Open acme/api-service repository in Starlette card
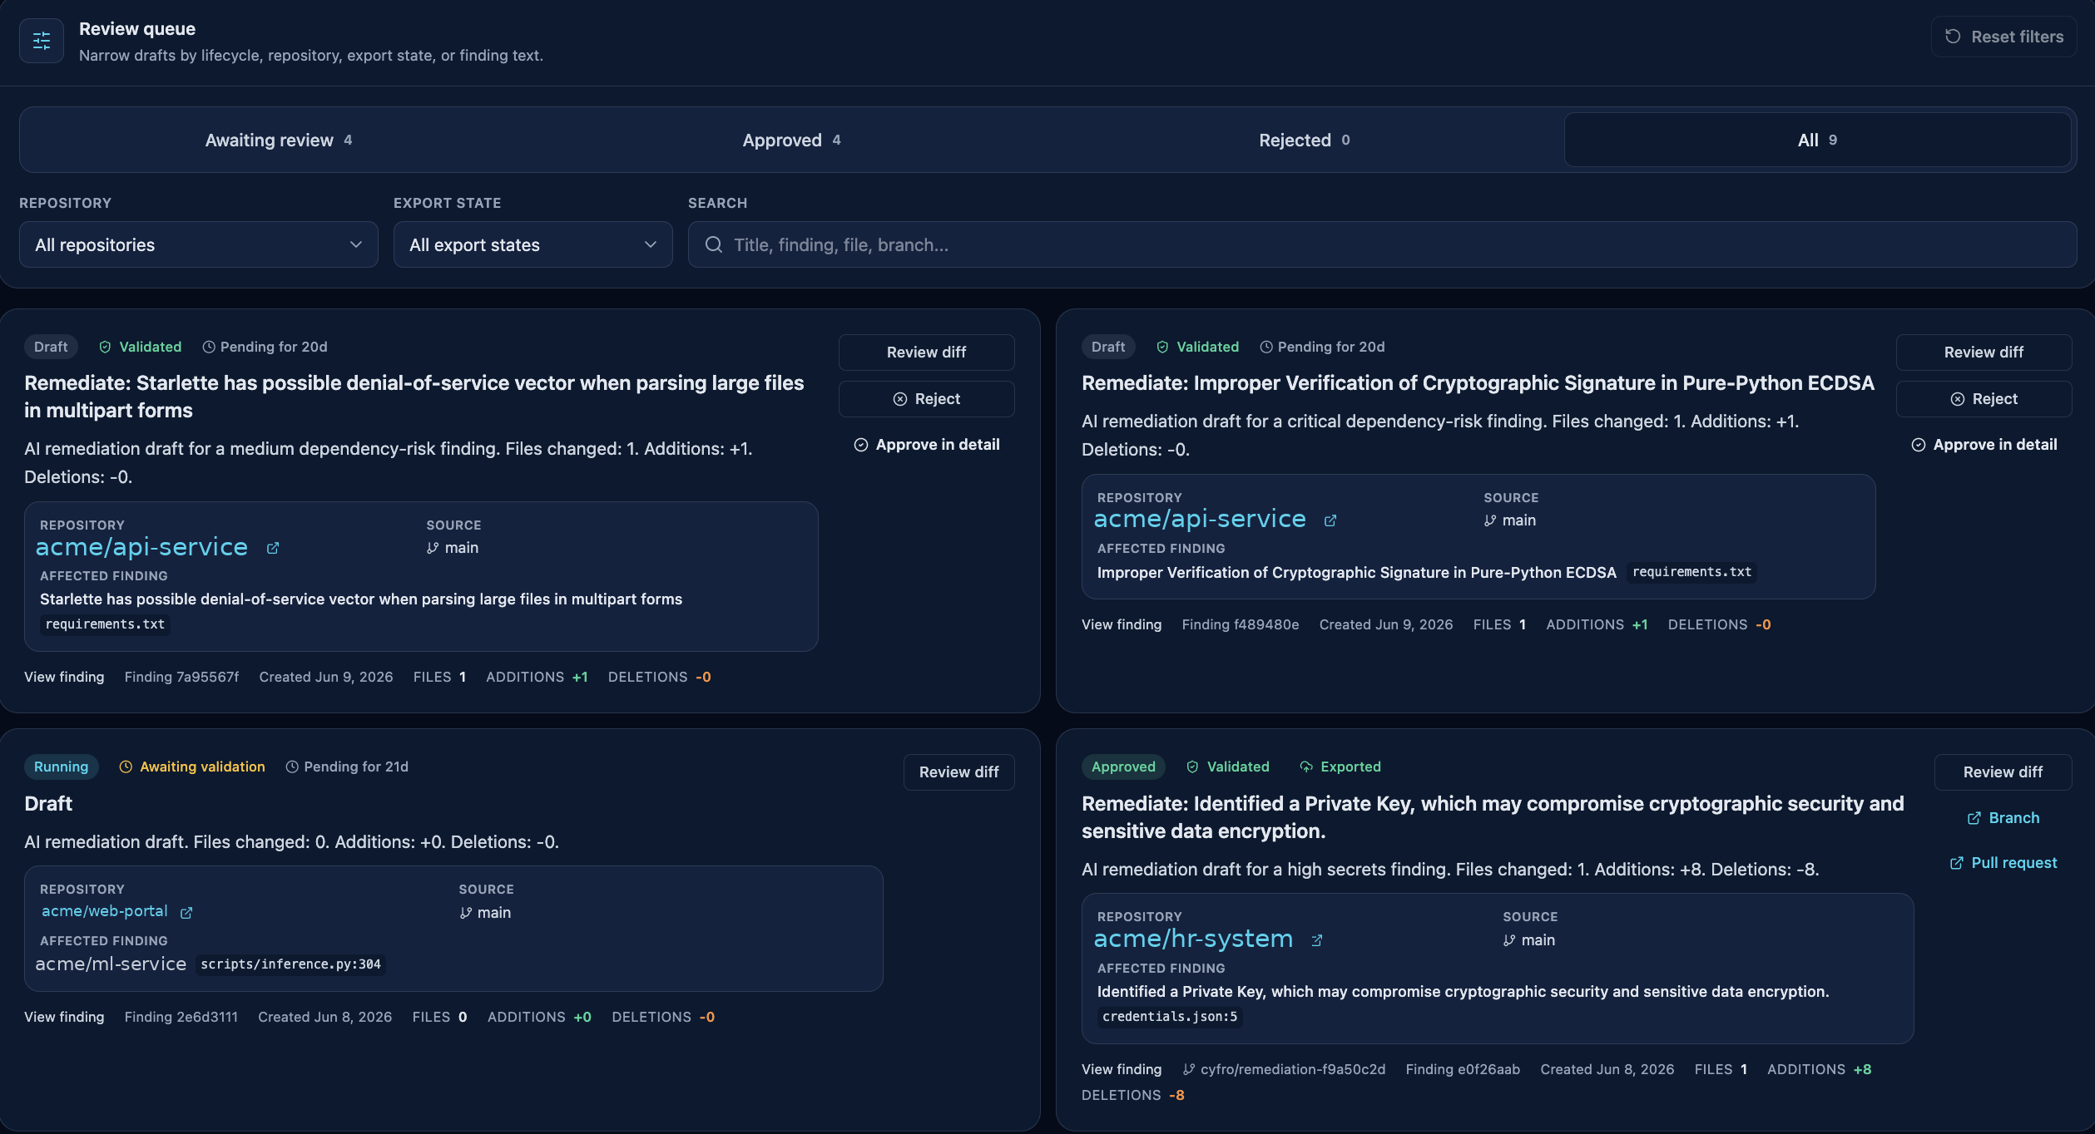Image resolution: width=2095 pixels, height=1134 pixels. click(141, 547)
